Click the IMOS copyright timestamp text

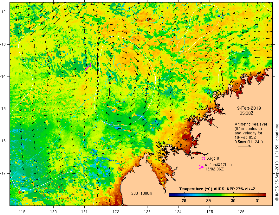277,162
